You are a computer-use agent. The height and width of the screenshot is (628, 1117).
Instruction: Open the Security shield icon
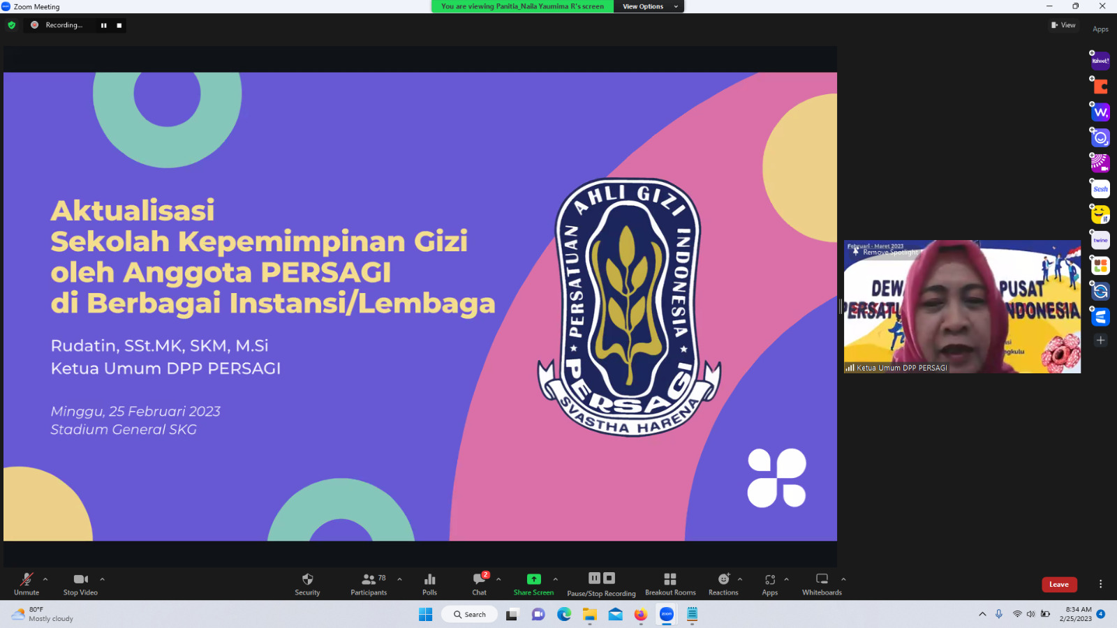(x=307, y=583)
